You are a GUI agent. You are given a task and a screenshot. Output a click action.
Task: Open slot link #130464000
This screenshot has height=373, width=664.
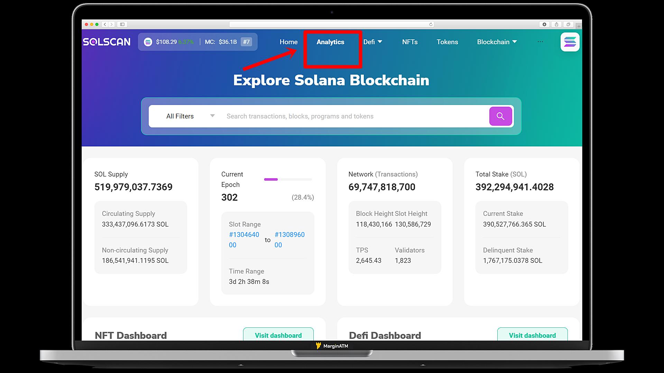(244, 240)
